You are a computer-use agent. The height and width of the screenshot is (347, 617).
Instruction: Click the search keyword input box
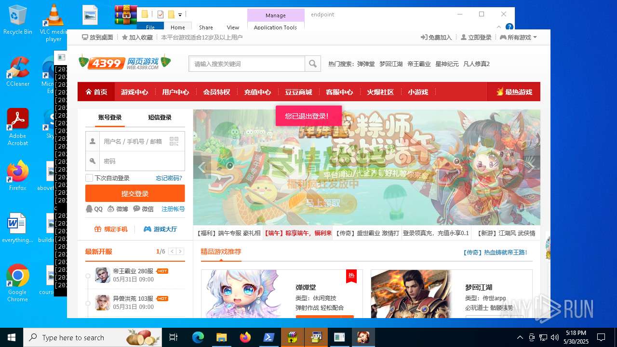[247, 64]
